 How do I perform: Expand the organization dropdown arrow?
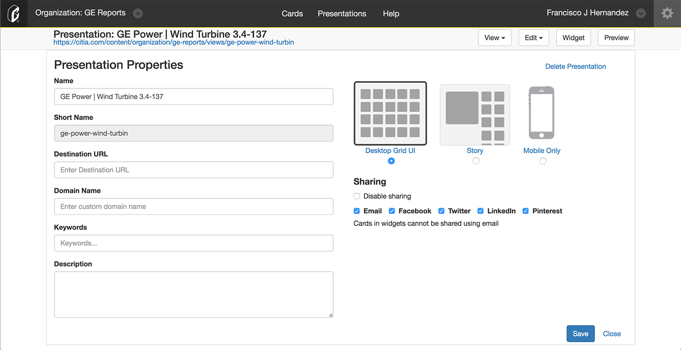point(138,14)
